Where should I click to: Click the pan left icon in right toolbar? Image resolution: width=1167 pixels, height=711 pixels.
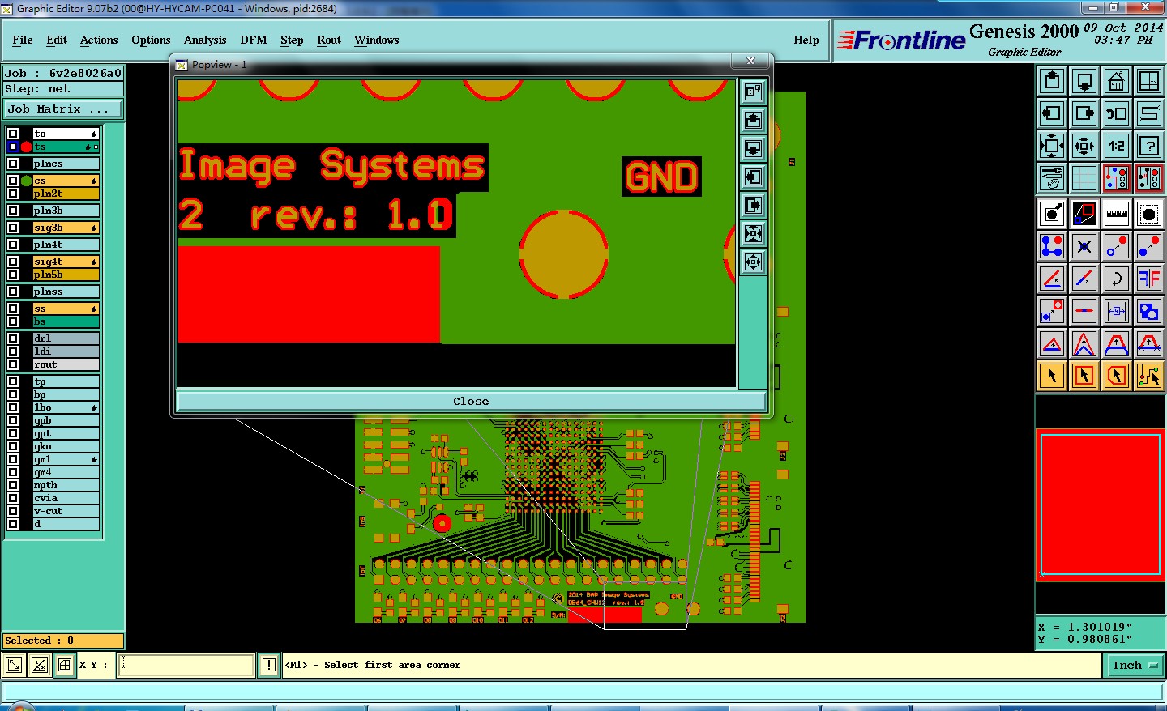[x=1052, y=113]
